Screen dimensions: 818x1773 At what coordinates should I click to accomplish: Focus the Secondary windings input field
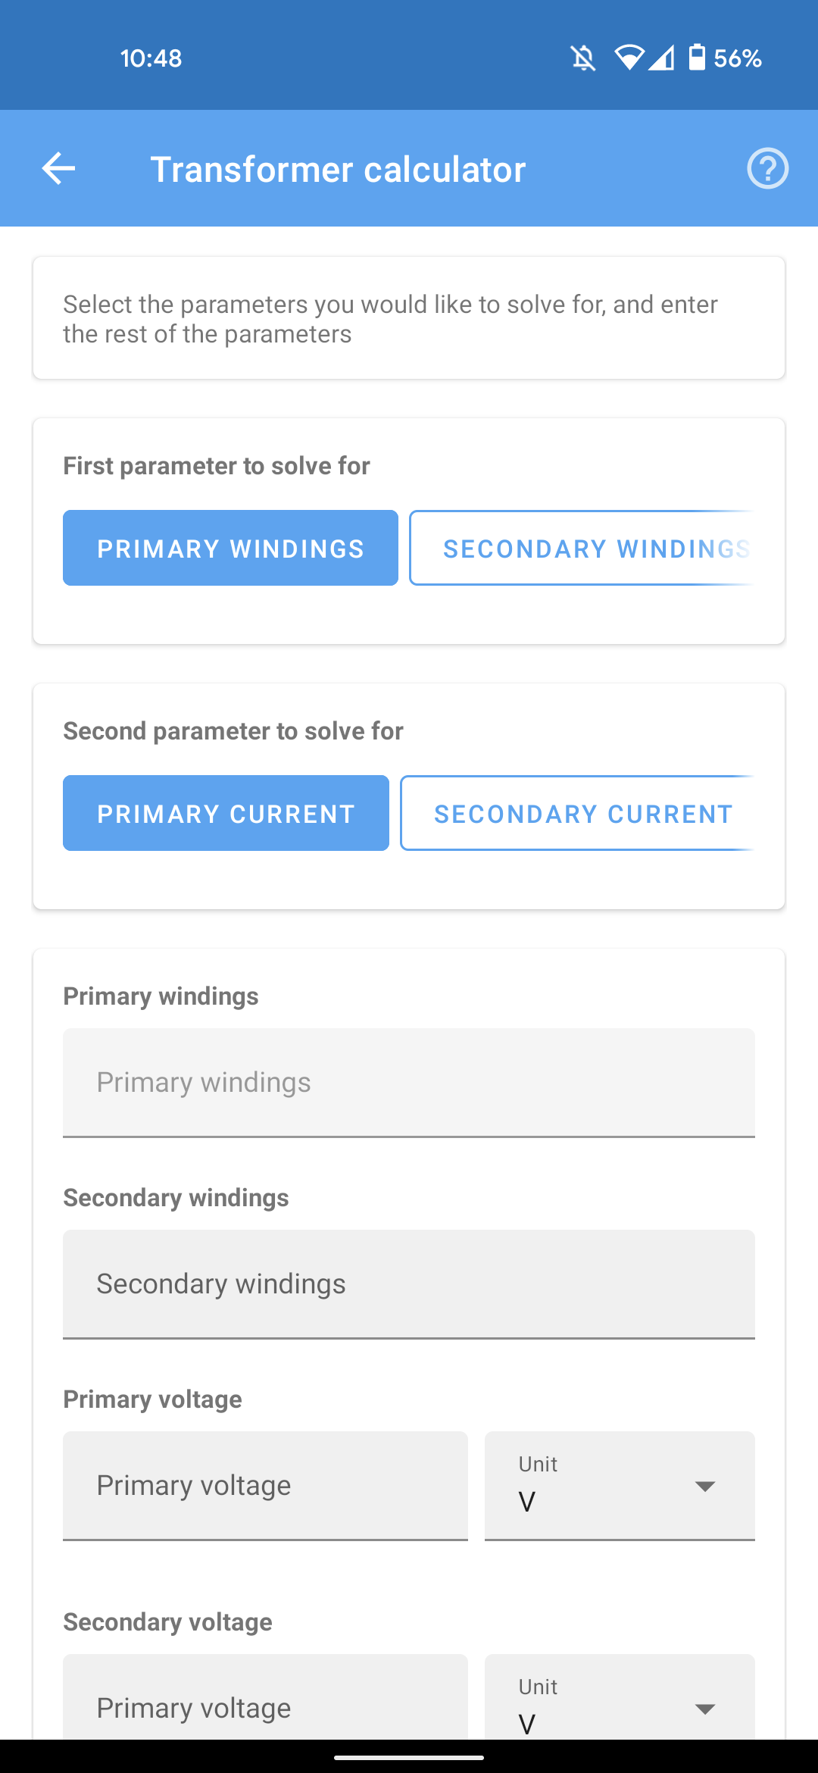[409, 1284]
